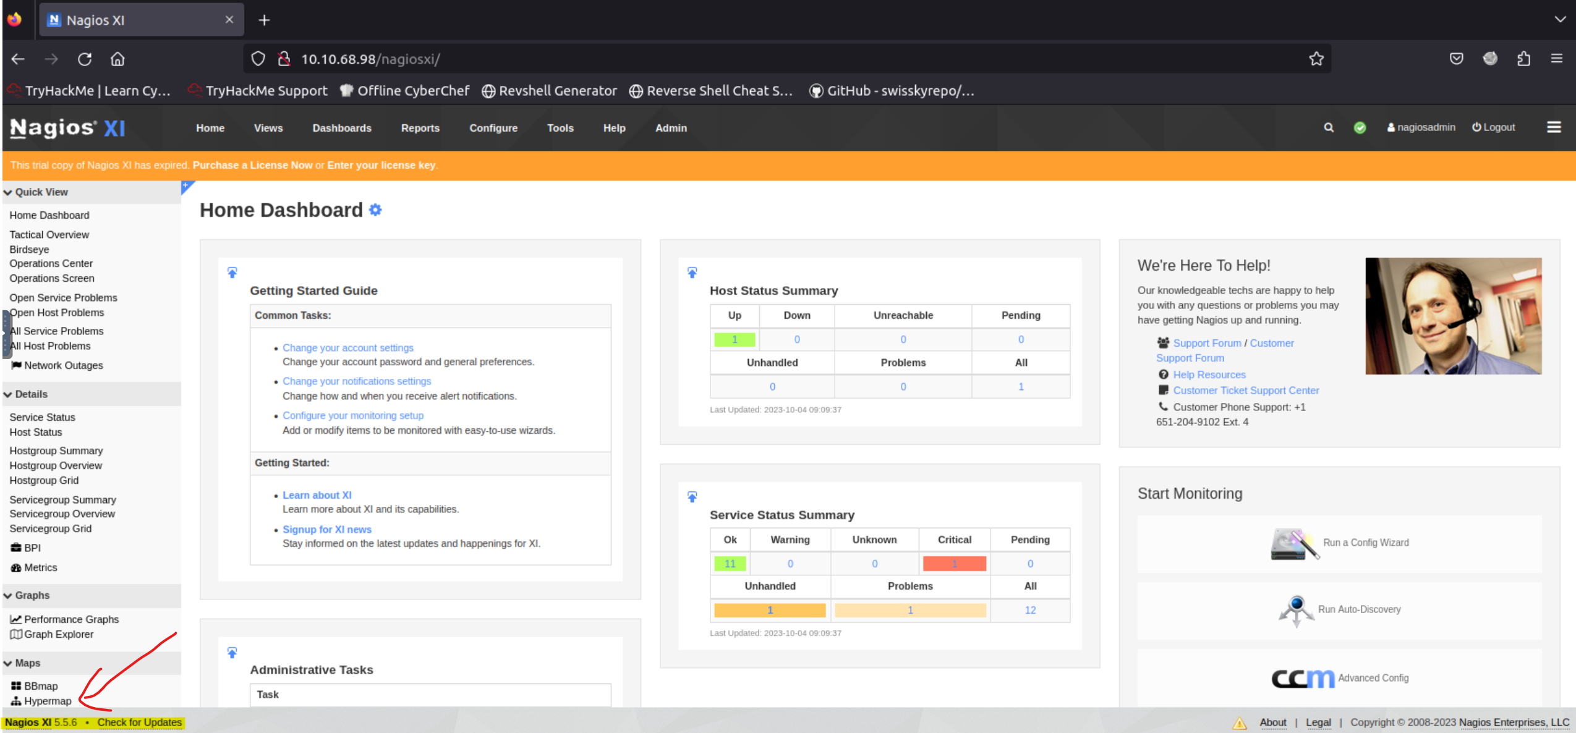Click the pin icon on Service Status Summary dashlet

coord(692,497)
